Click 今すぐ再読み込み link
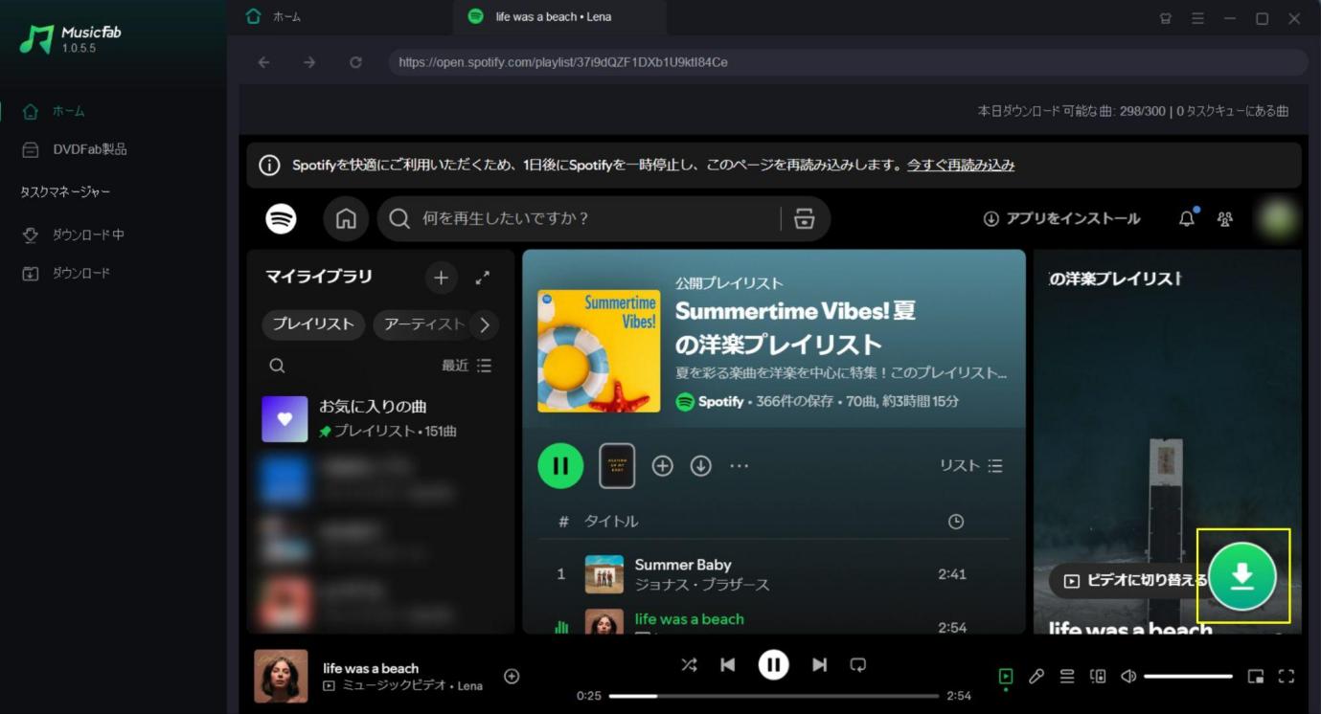Viewport: 1321px width, 714px height. pyautogui.click(x=961, y=165)
